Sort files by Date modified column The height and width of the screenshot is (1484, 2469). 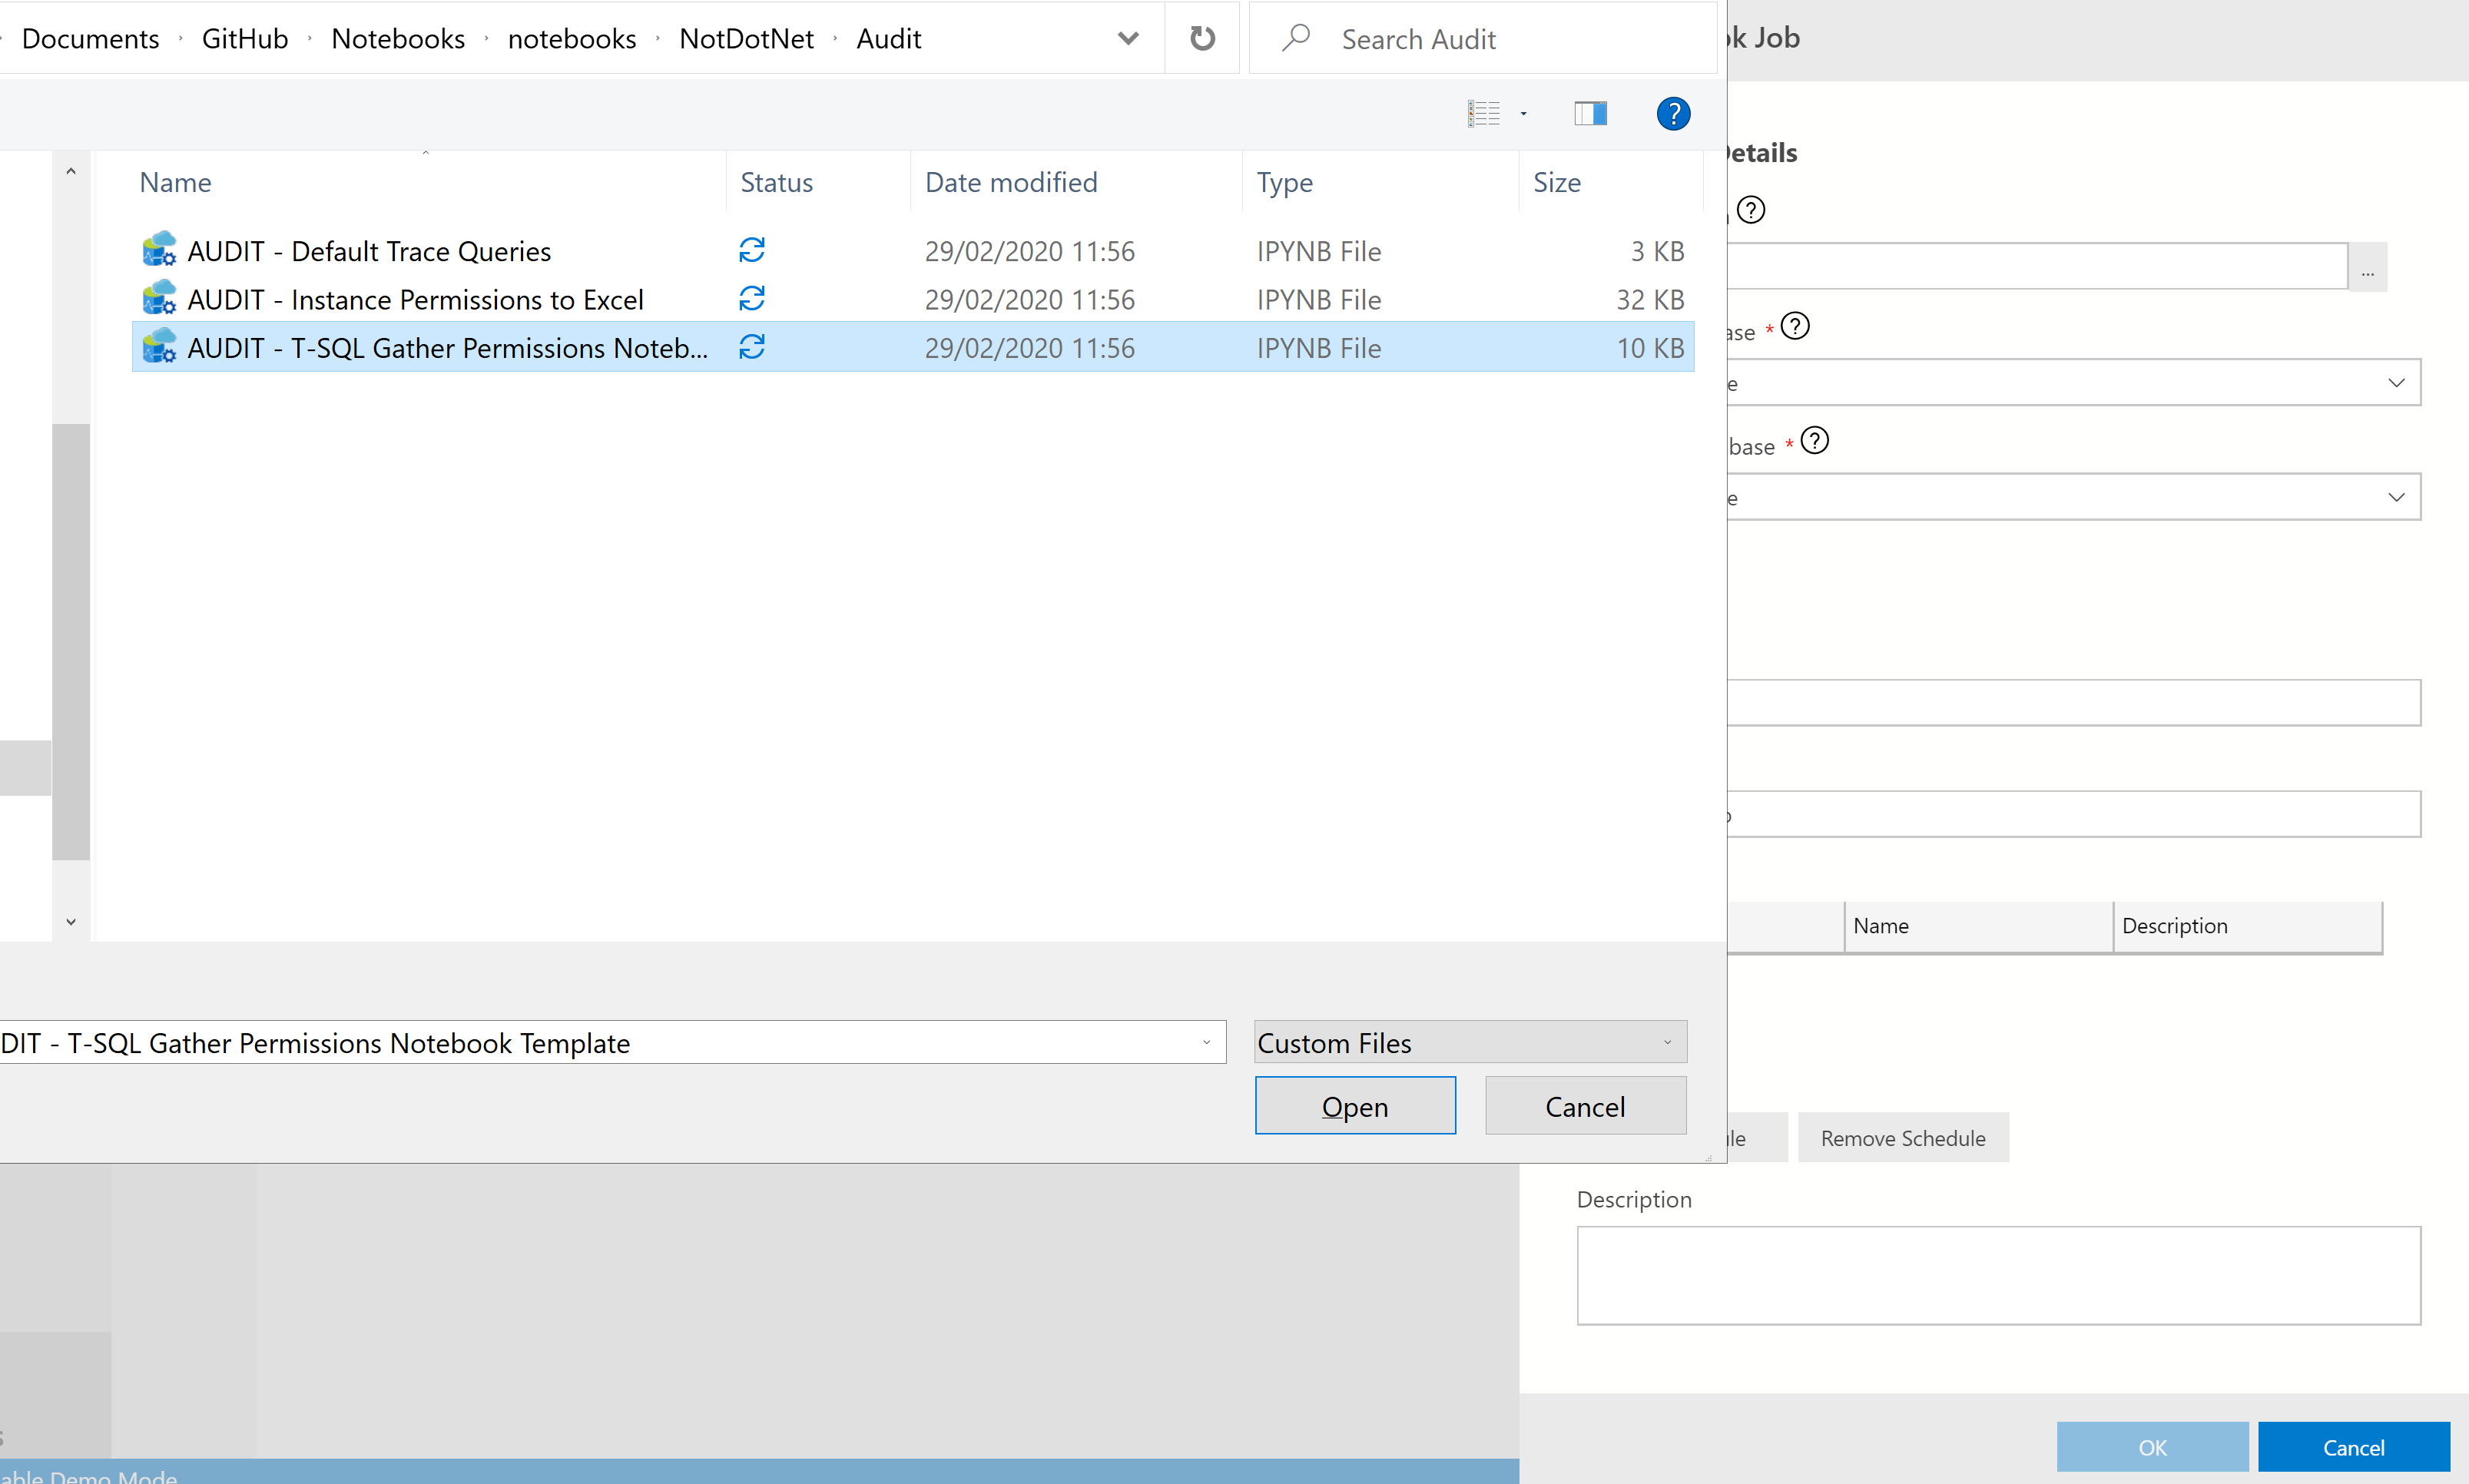(1011, 182)
